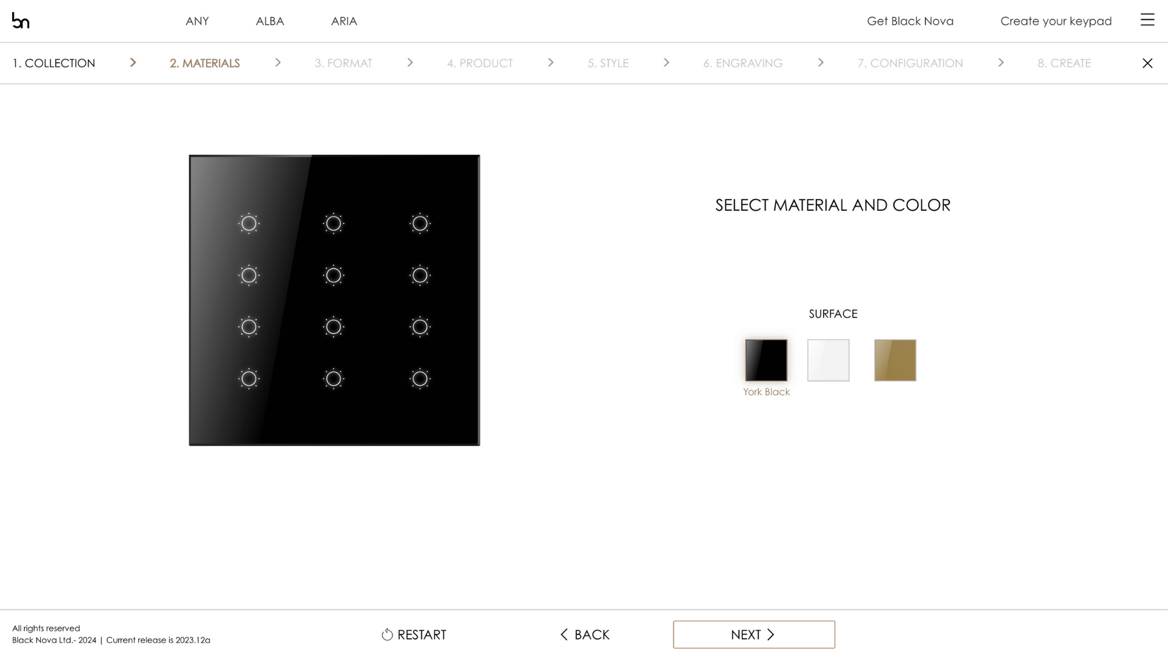Click the chevron before 8. CREATE

(1001, 63)
